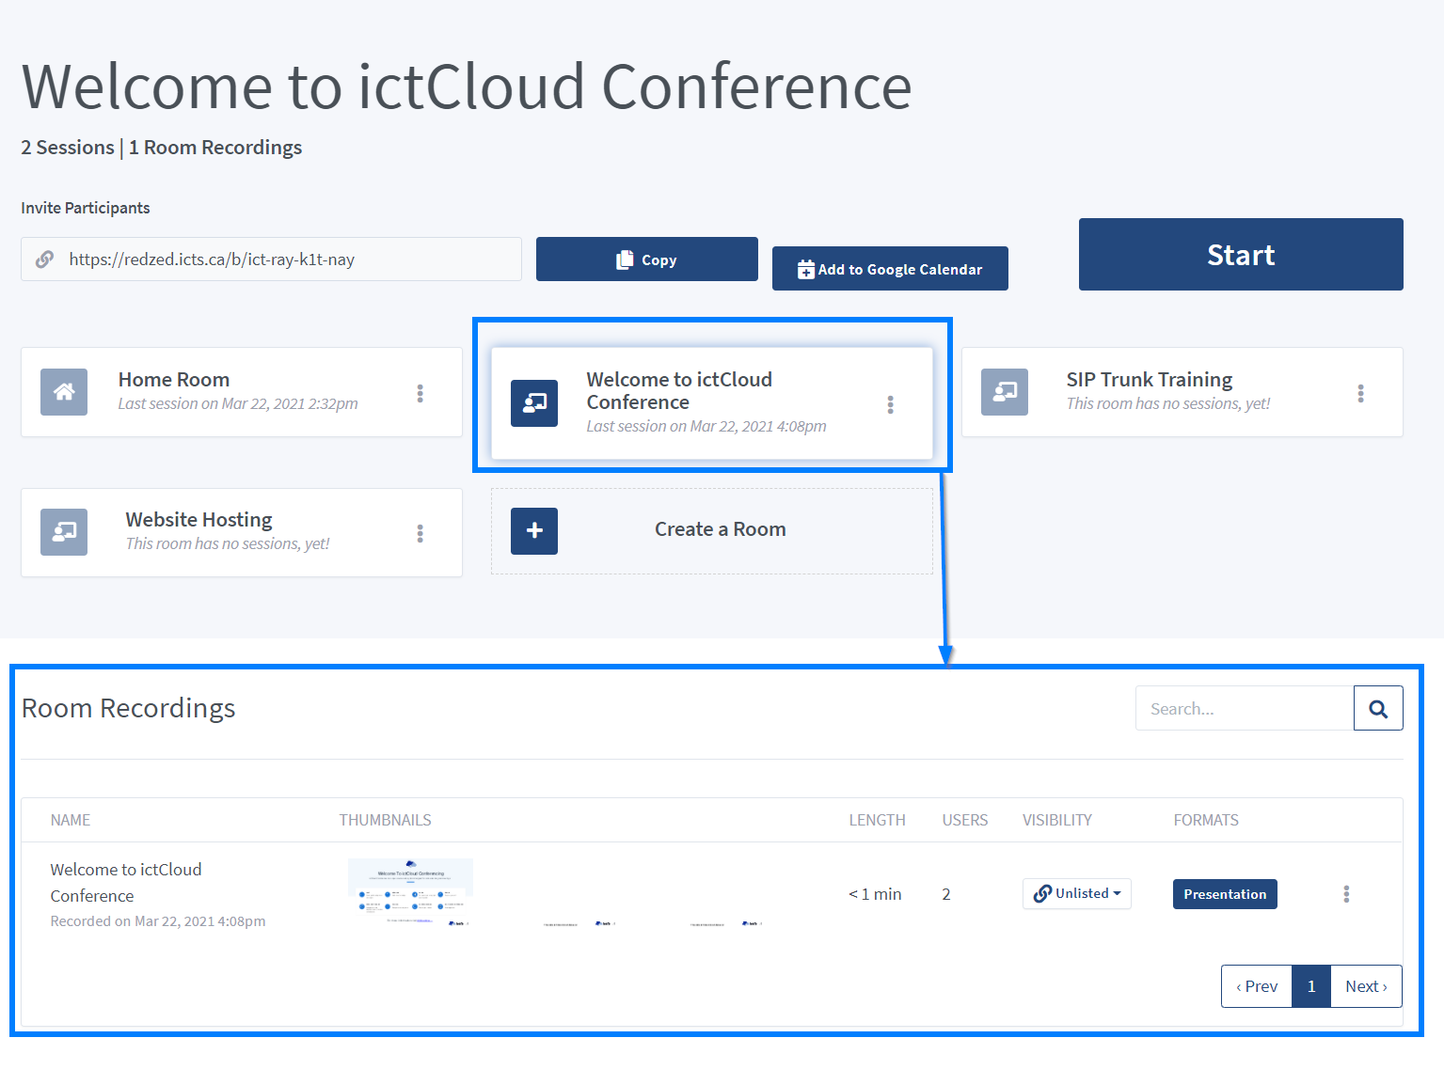
Task: Click '2 Sessions | 1 Room Recordings' text
Action: coord(162,148)
